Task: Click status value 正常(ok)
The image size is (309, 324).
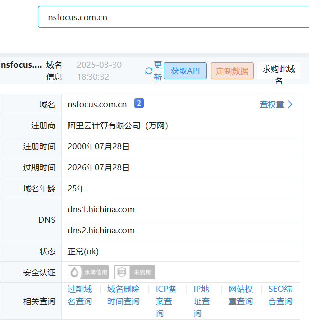Action: point(83,251)
